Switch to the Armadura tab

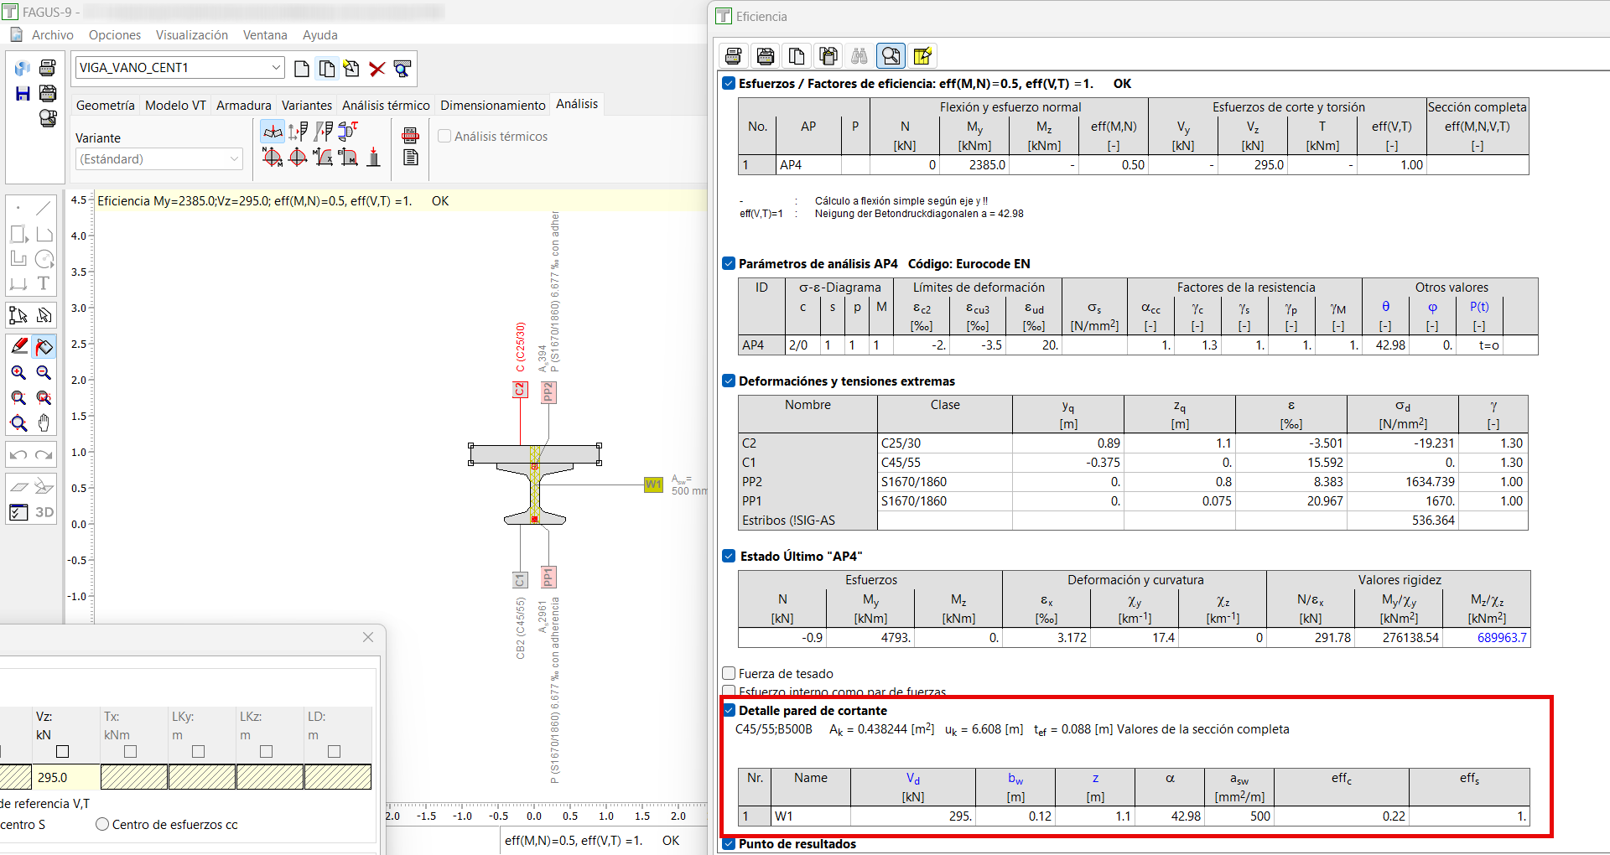click(x=243, y=105)
